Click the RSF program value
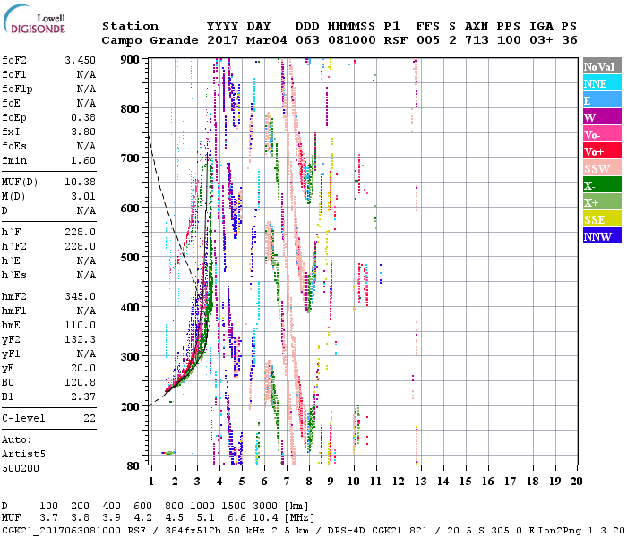The image size is (627, 537). 396,40
